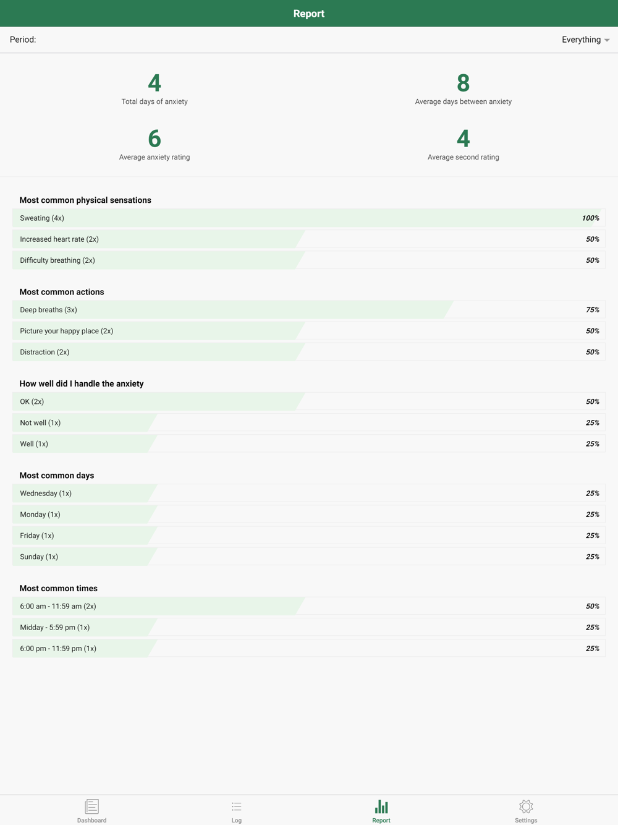Click the Picture your happy place row

pyautogui.click(x=309, y=331)
